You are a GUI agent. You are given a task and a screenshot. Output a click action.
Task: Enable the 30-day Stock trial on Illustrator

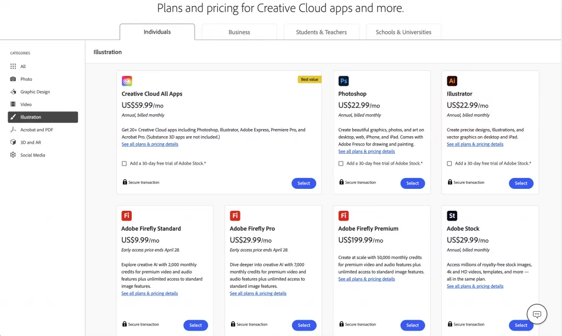point(449,163)
